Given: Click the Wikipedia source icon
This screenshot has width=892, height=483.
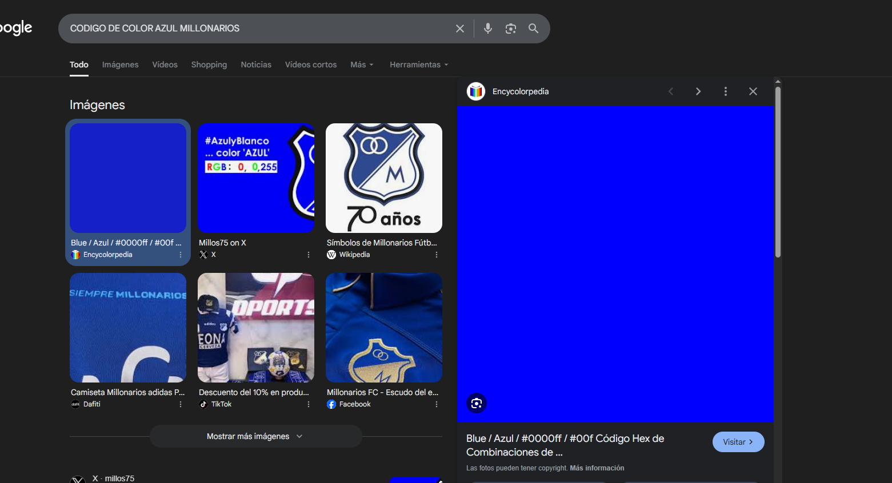Looking at the screenshot, I should [331, 255].
